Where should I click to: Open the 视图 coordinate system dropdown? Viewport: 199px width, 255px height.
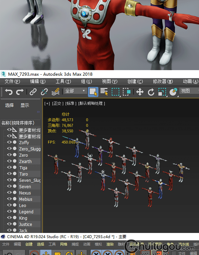pyautogui.click(x=189, y=91)
